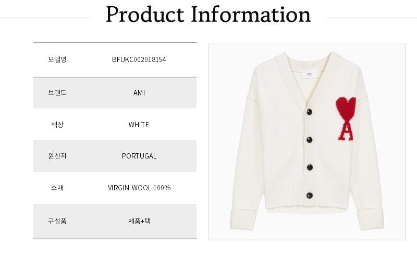The image size is (417, 256).
Task: Click the bottom black cardigan button
Action: pyautogui.click(x=309, y=196)
